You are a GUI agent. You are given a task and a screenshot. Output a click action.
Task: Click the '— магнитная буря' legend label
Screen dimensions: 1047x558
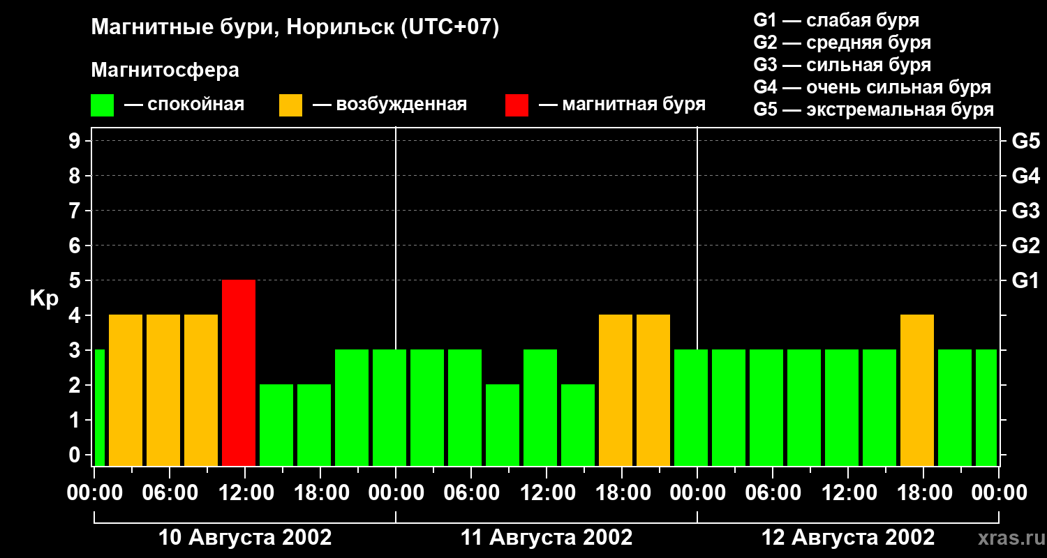[623, 105]
